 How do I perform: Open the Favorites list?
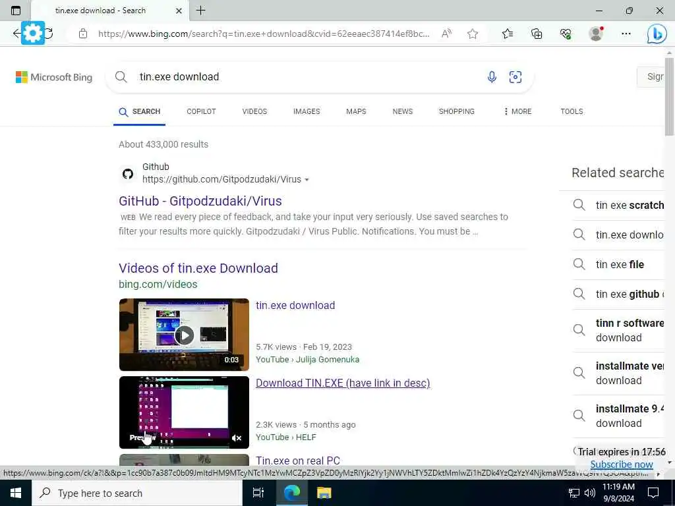508,34
